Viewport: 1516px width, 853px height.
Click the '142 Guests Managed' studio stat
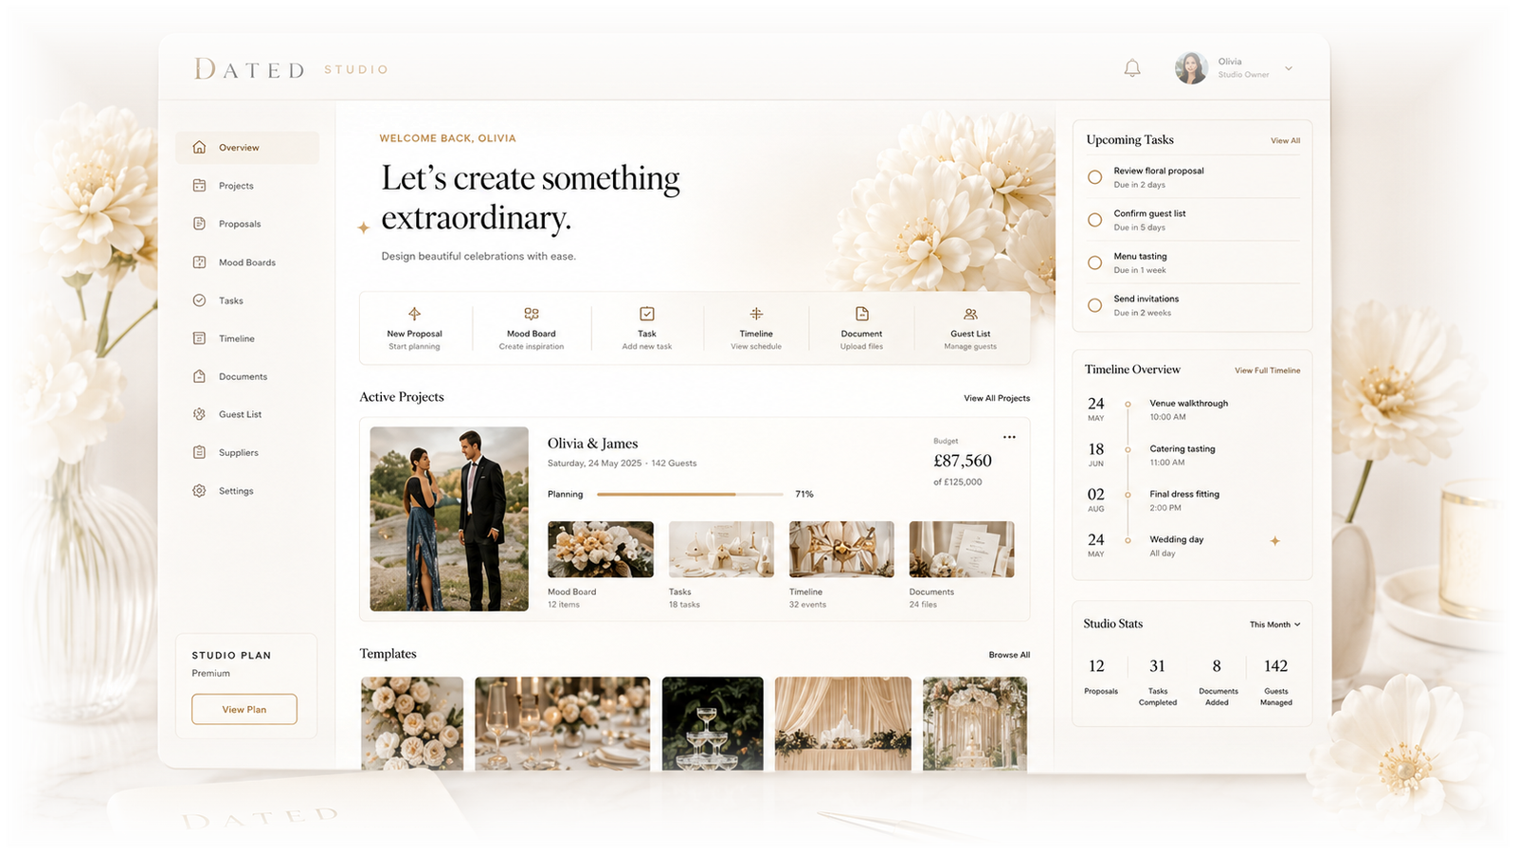click(1276, 682)
